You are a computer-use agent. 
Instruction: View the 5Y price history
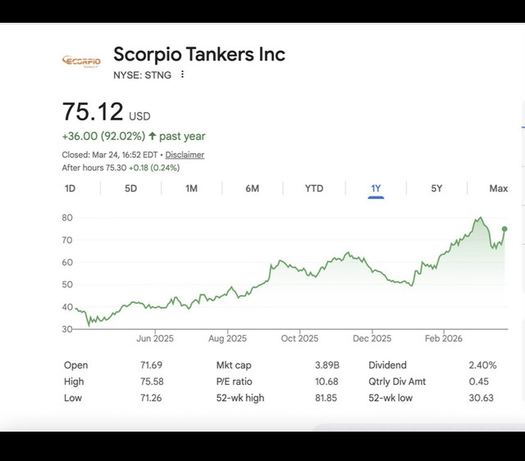436,188
